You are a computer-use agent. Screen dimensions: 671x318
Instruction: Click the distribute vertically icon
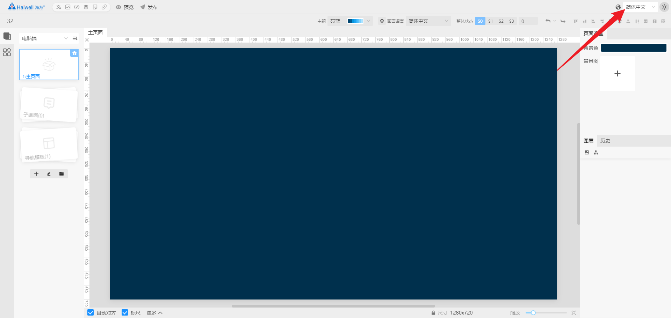pyautogui.click(x=628, y=21)
